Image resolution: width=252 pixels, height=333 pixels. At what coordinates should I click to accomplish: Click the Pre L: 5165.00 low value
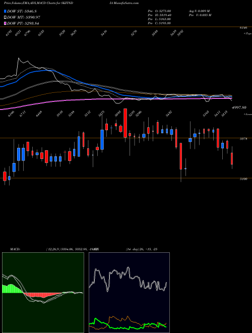tap(159, 19)
